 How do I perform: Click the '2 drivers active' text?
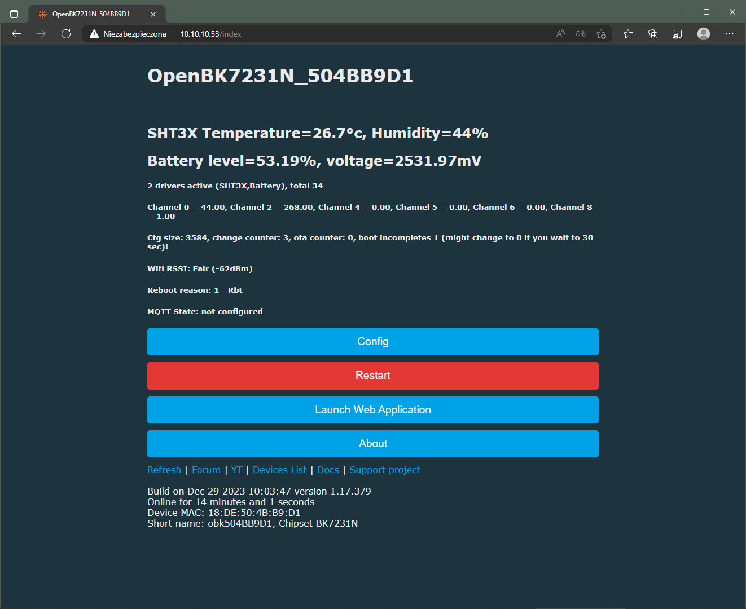point(235,186)
